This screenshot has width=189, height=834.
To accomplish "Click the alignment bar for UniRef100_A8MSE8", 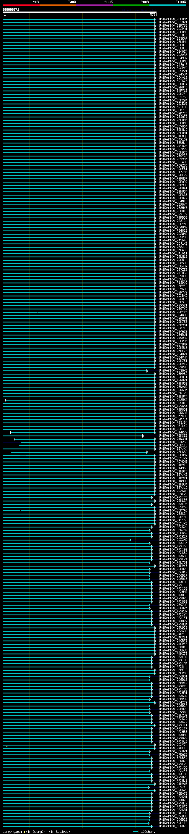I will point(73,436).
